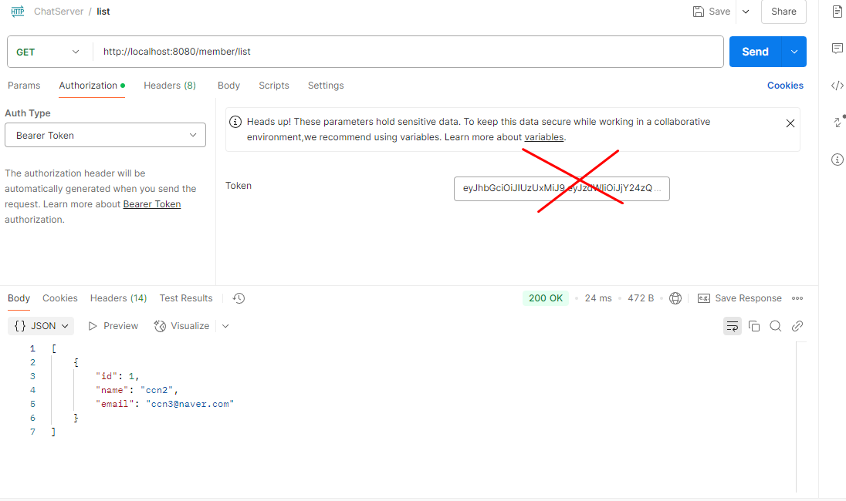
Task: Open the Headers (8) request tab
Action: point(170,86)
